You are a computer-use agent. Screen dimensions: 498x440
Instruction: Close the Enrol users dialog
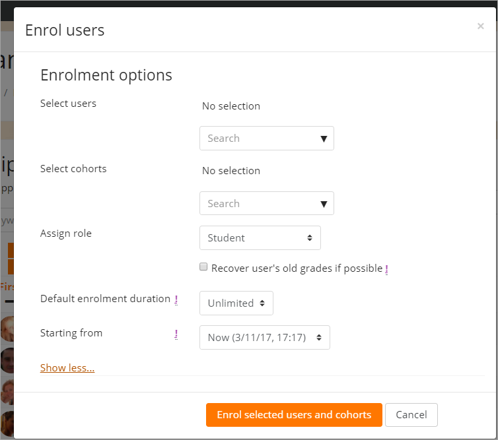(480, 26)
